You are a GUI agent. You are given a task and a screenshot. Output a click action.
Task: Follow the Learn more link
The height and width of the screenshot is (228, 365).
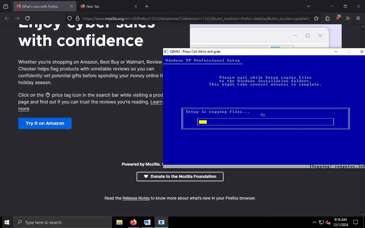click(x=156, y=102)
